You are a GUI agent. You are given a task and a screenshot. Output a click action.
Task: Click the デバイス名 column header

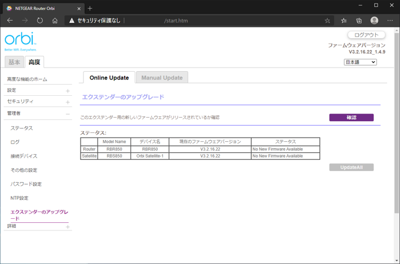tap(150, 142)
